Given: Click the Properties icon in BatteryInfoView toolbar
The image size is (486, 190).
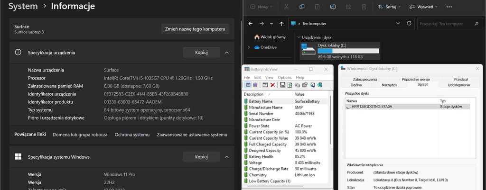Looking at the screenshot, I should tap(305, 85).
